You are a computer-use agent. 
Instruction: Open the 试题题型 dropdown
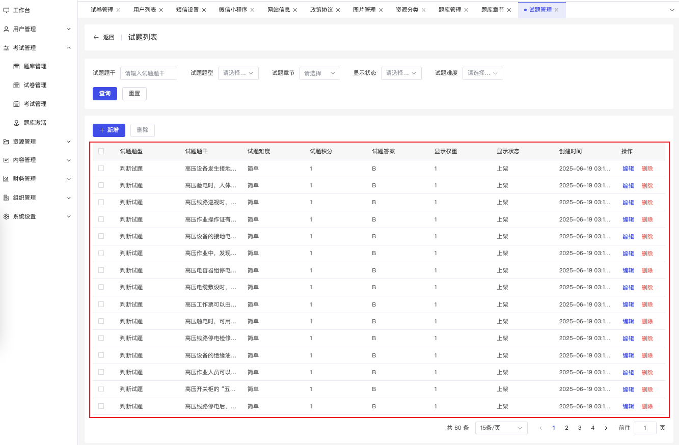click(x=238, y=73)
